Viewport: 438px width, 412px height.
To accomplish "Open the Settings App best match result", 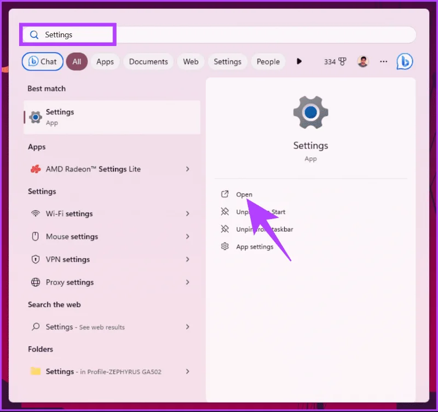I will (x=112, y=117).
